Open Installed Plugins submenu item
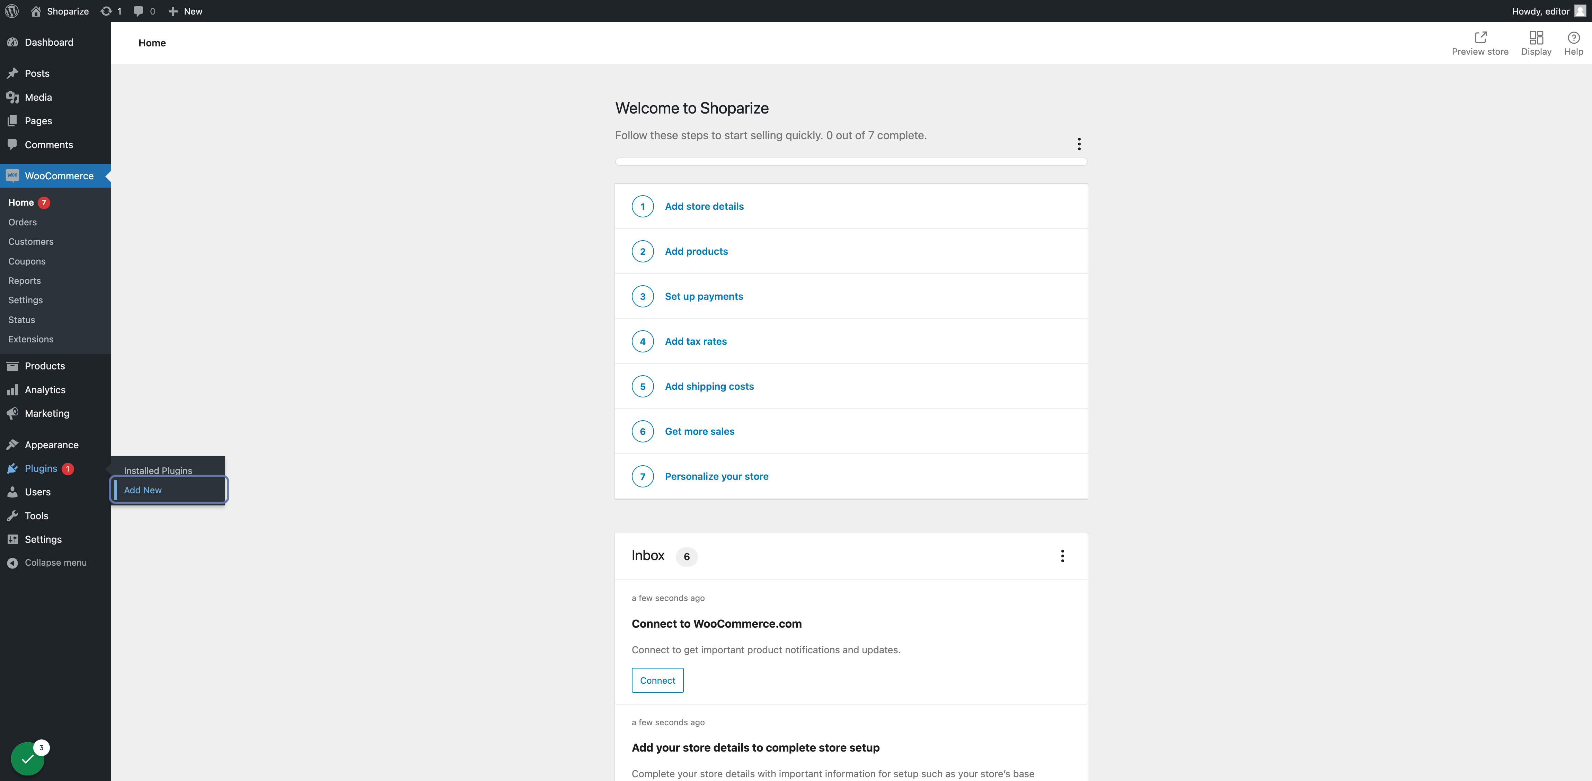This screenshot has width=1592, height=781. [158, 470]
